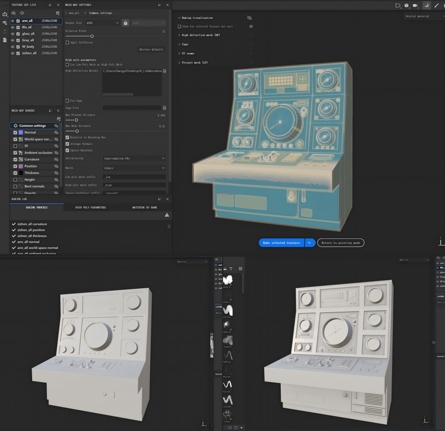Viewport: 445px width, 431px height.
Task: Click the camera icon in top toolbar
Action: [x=415, y=5]
